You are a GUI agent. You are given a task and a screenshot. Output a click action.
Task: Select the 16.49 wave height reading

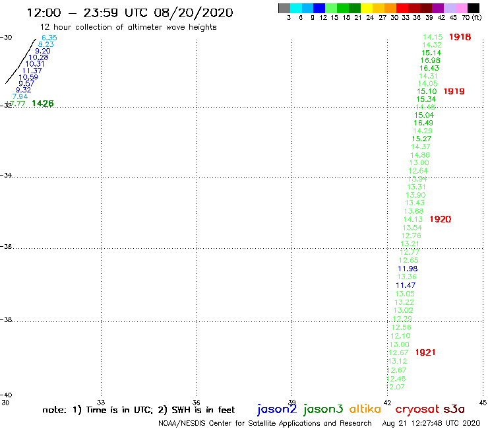tap(423, 123)
